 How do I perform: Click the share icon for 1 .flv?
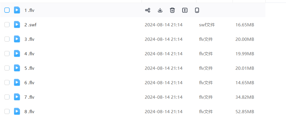(x=148, y=10)
